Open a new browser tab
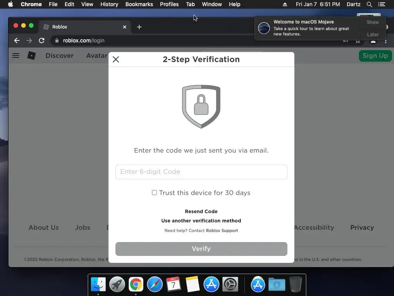Screen dimensions: 394x296 coord(139,27)
